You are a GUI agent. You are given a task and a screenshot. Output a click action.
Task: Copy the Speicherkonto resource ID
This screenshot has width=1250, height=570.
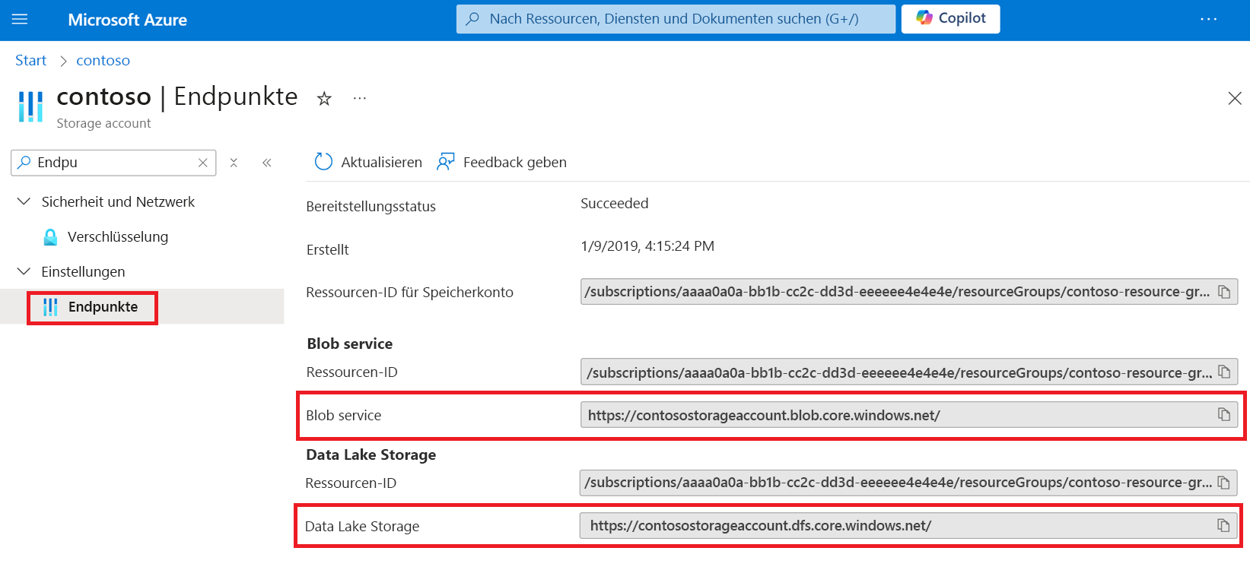[x=1224, y=292]
